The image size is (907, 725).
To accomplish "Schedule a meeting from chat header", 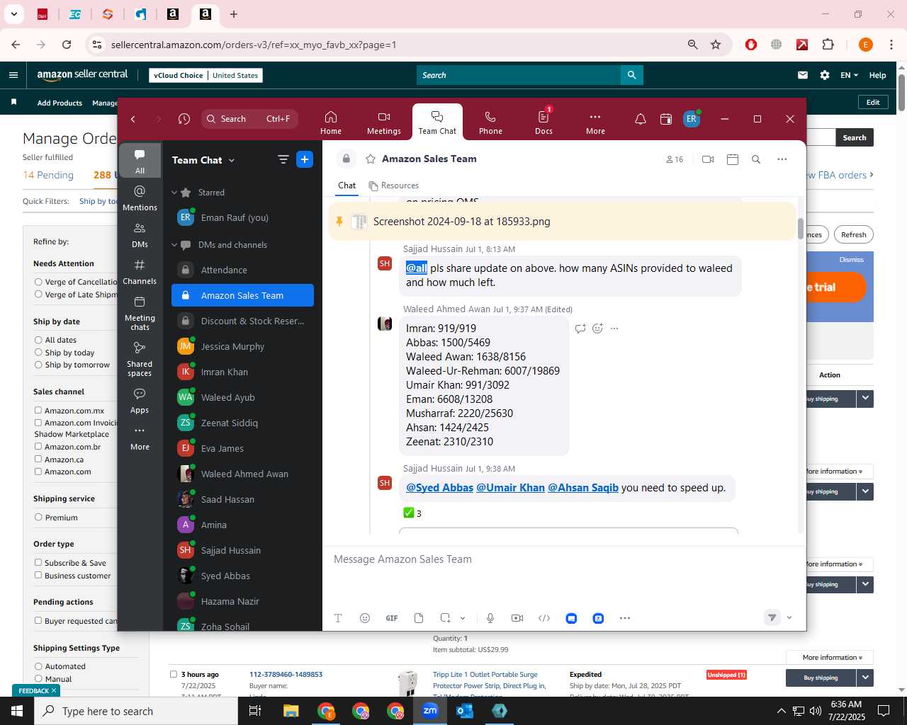I will coord(733,159).
